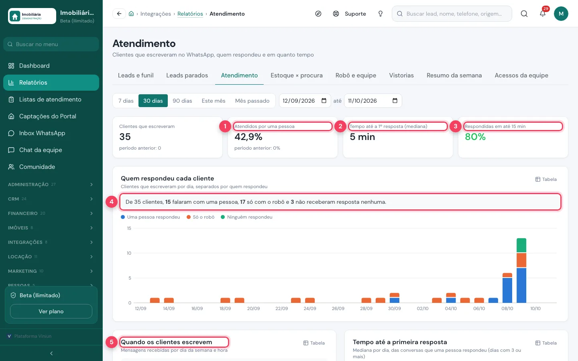The width and height of the screenshot is (578, 361).
Task: Open the Resumo da semana tab
Action: click(454, 75)
